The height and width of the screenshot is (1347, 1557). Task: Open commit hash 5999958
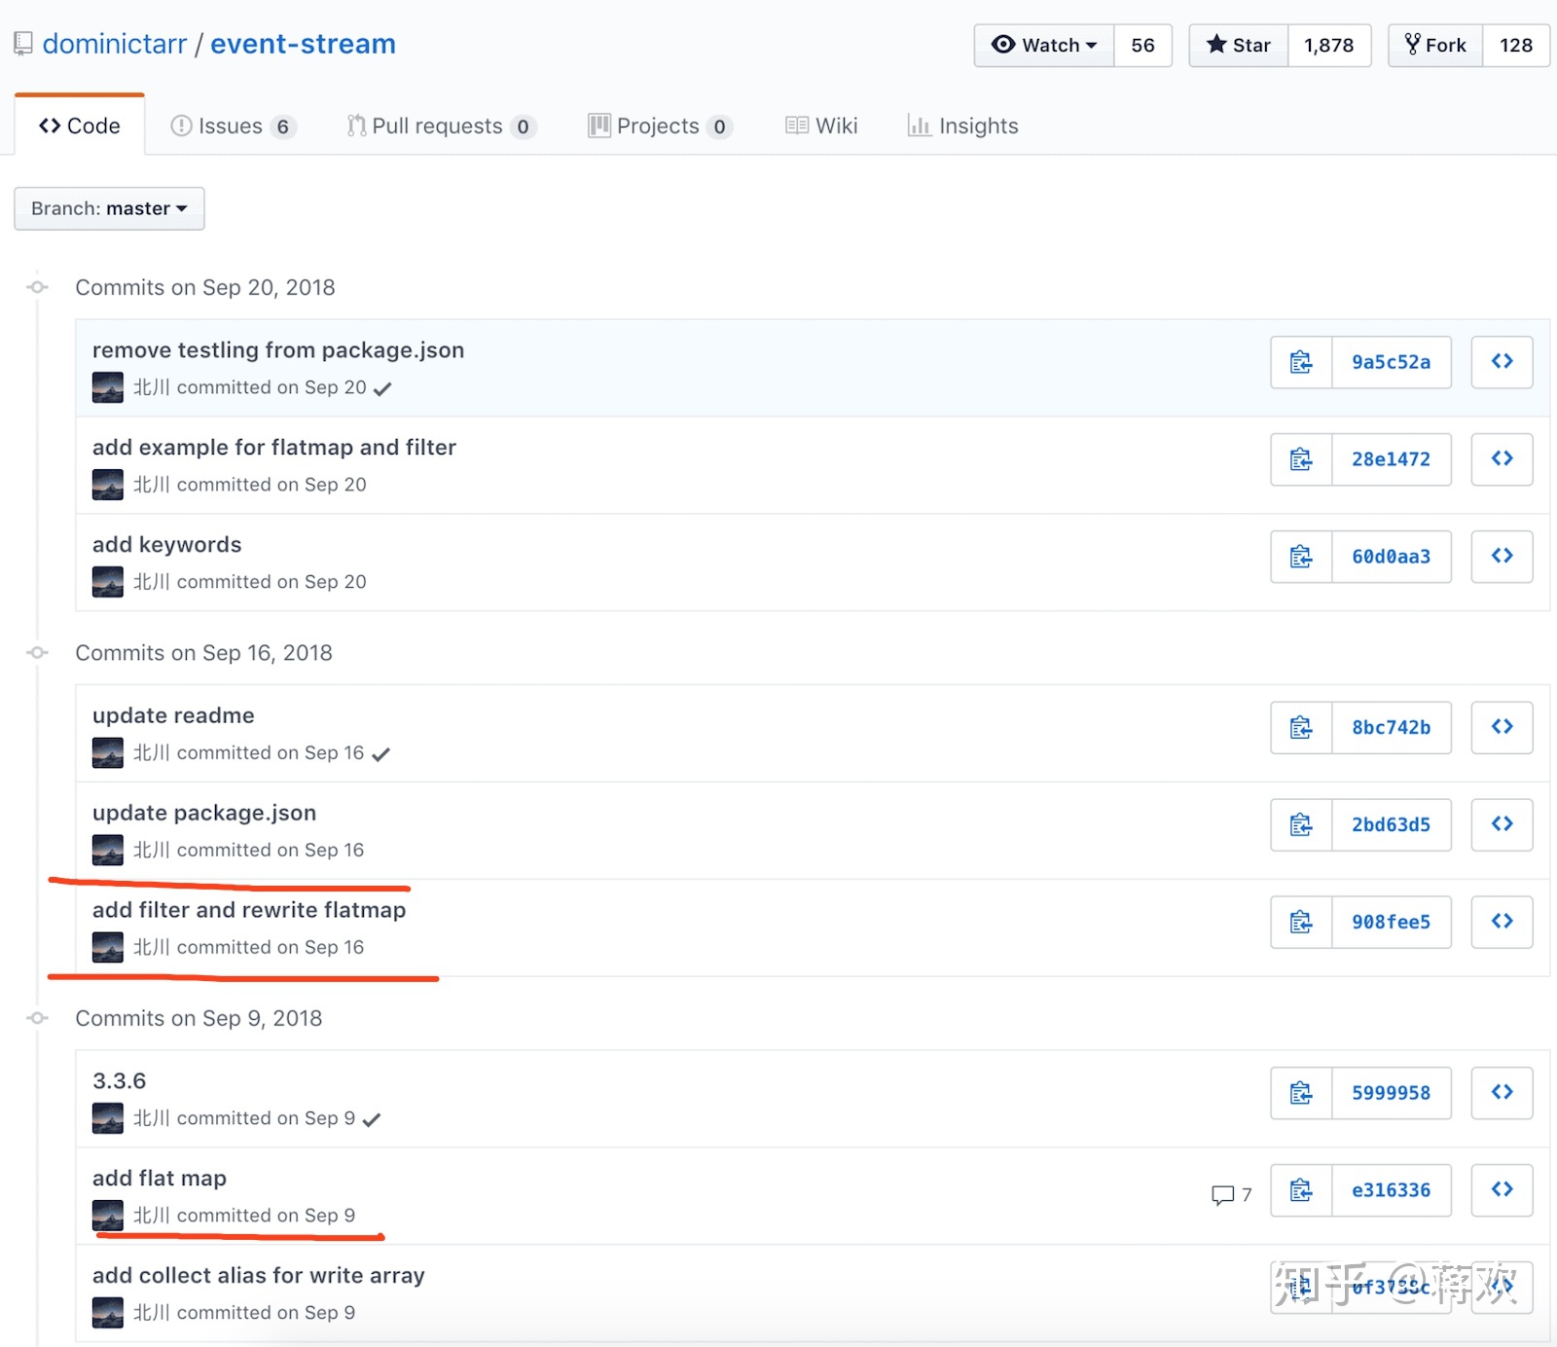(1392, 1093)
